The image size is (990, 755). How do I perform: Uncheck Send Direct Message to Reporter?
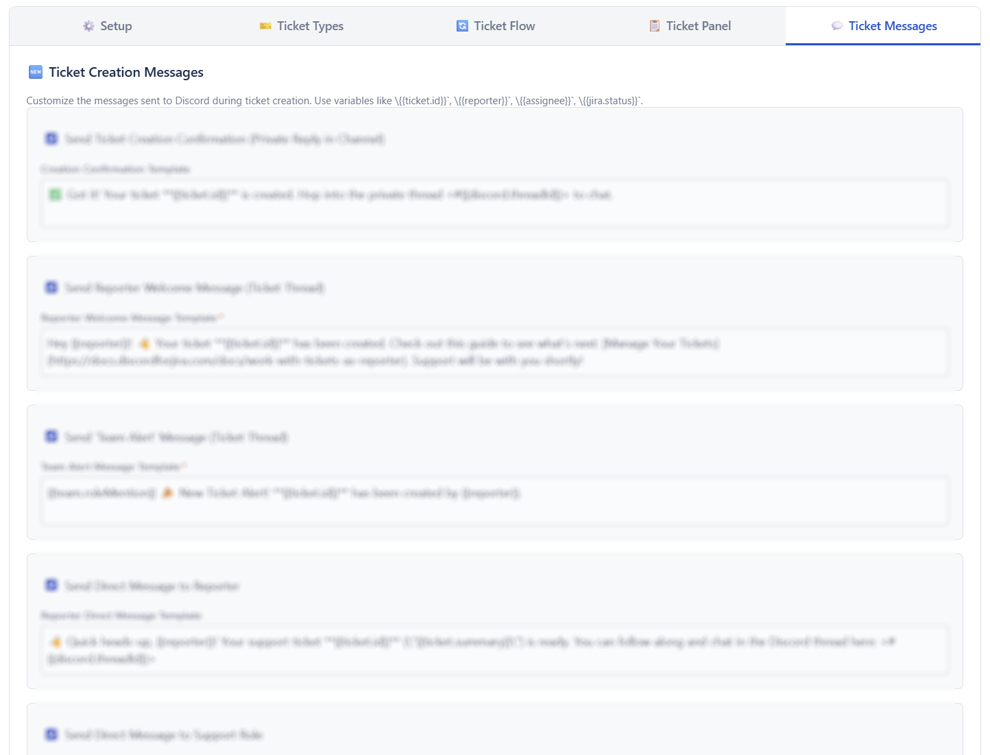pyautogui.click(x=51, y=585)
